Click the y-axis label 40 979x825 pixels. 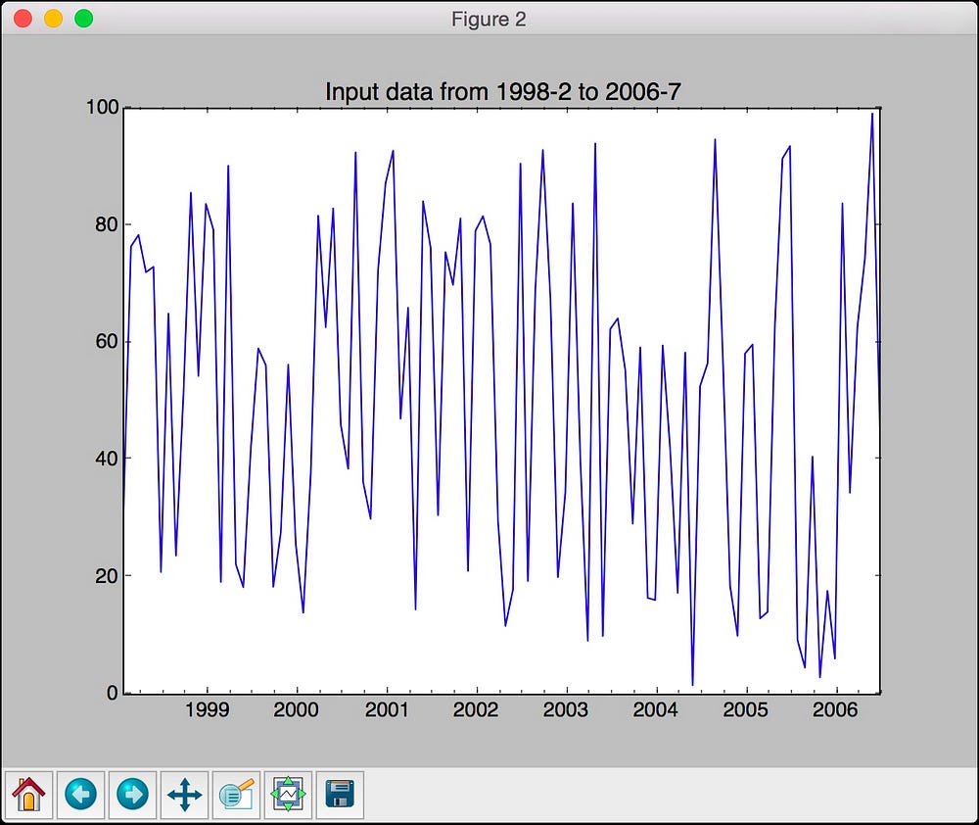pyautogui.click(x=107, y=459)
